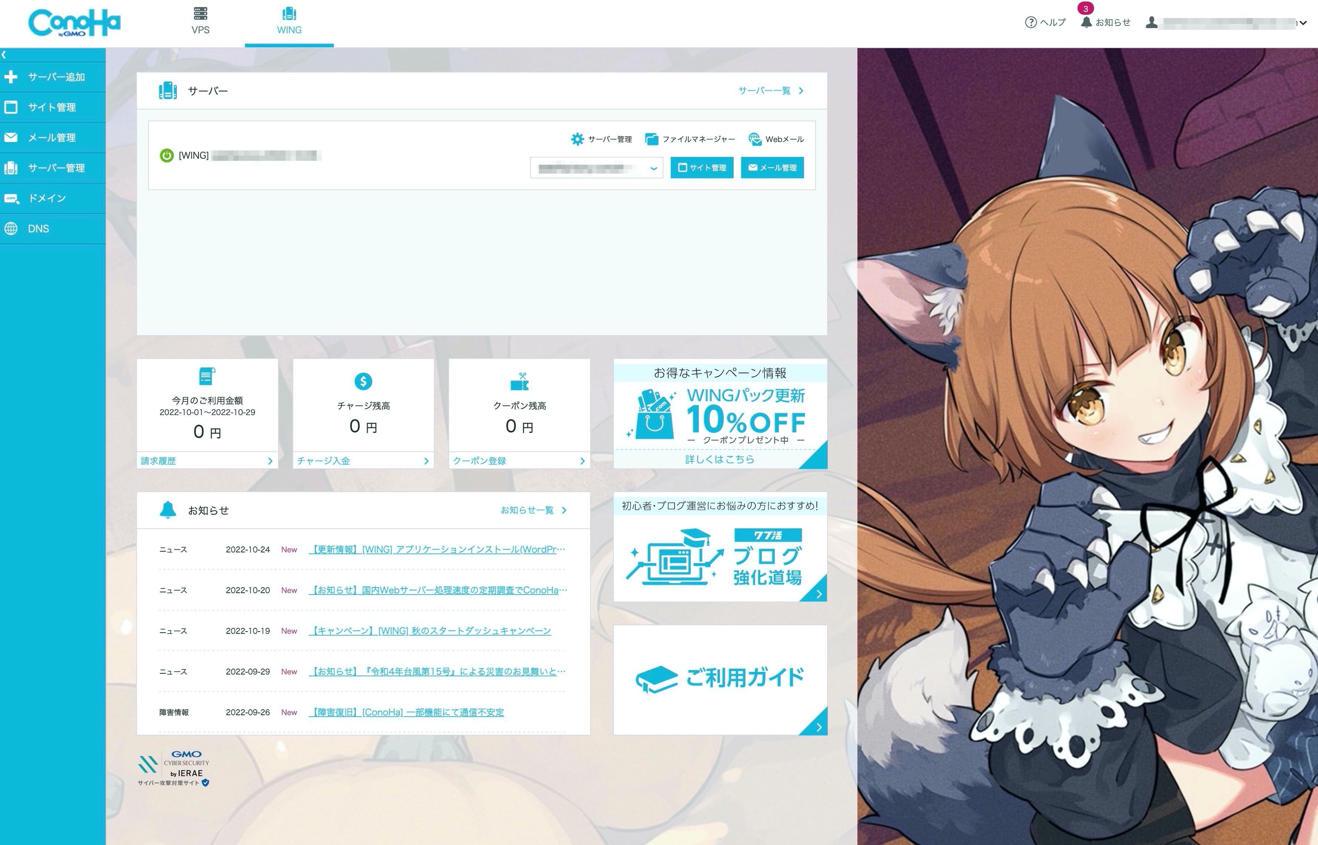Click the sidebar DNS globe icon

coord(11,229)
